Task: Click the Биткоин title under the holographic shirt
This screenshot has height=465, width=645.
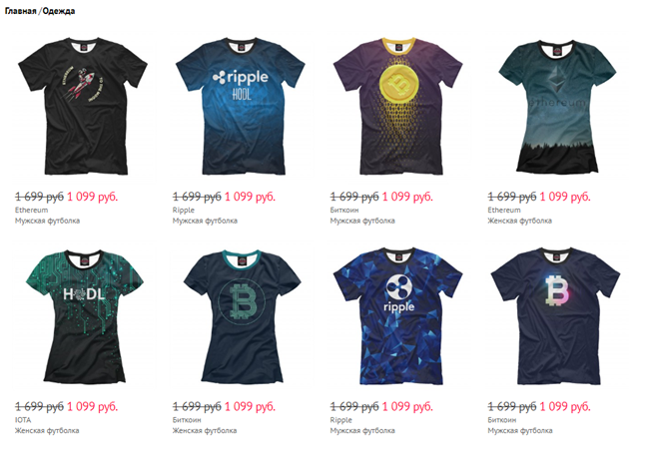Action: pyautogui.click(x=502, y=420)
